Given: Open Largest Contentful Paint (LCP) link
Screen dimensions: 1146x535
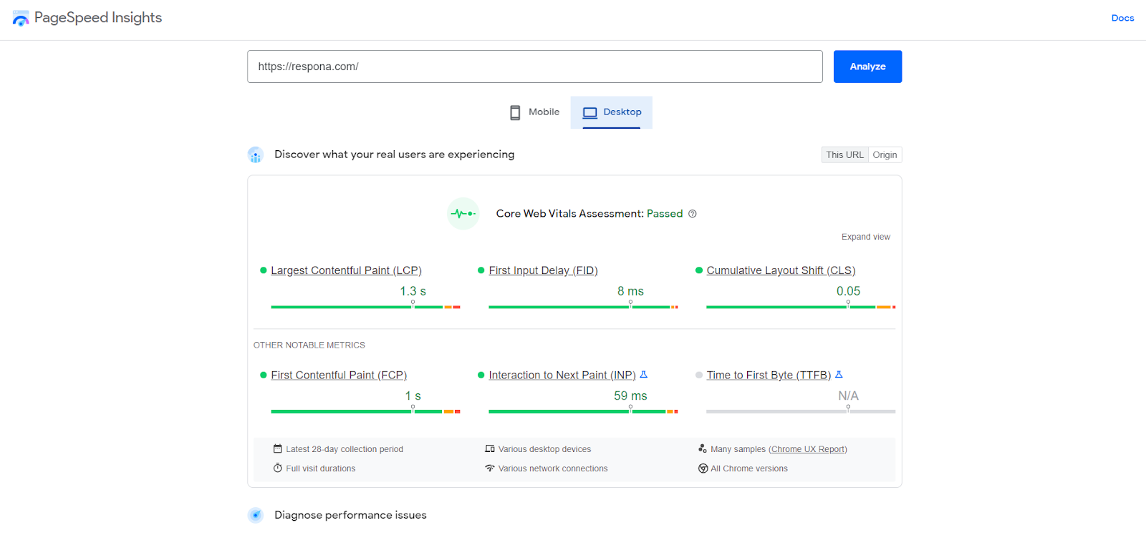Looking at the screenshot, I should coord(346,270).
